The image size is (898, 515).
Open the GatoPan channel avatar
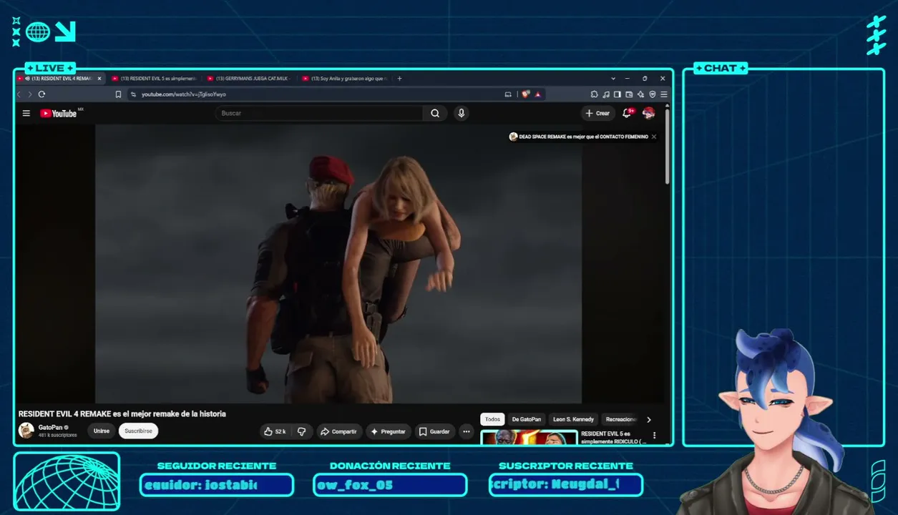click(x=26, y=431)
